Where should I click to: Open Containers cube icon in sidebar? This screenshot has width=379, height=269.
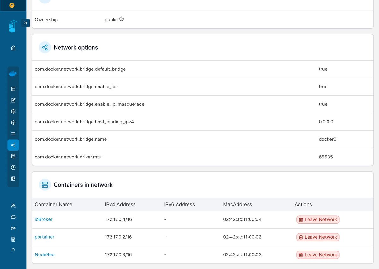pyautogui.click(x=13, y=123)
